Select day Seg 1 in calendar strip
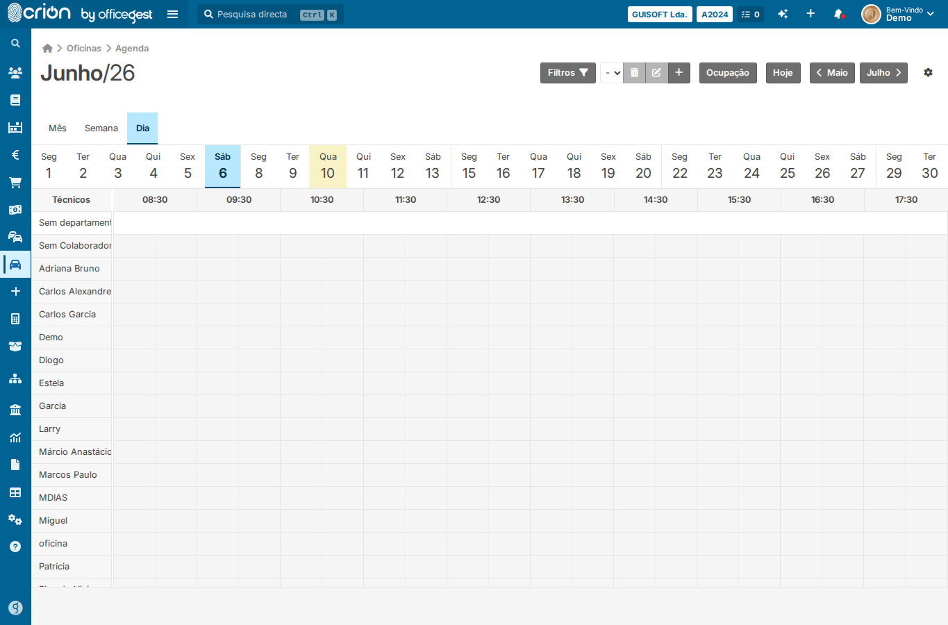948x625 pixels. 49,167
